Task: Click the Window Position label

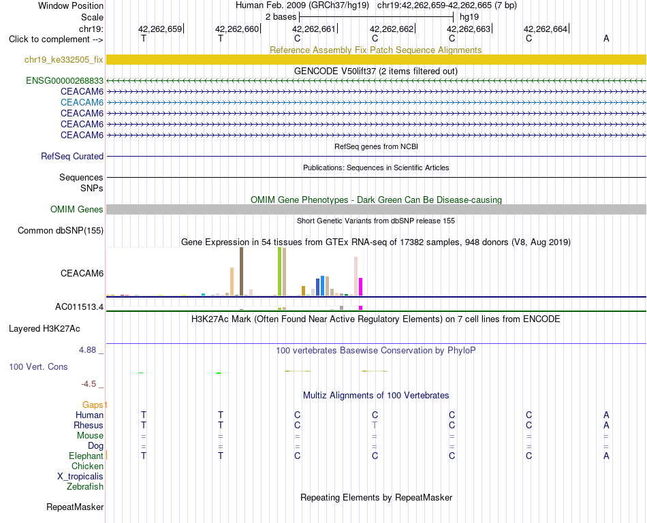Action: point(71,5)
